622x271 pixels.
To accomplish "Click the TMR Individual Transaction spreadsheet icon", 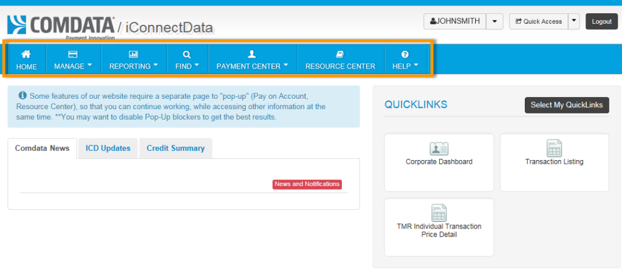I will (x=439, y=213).
